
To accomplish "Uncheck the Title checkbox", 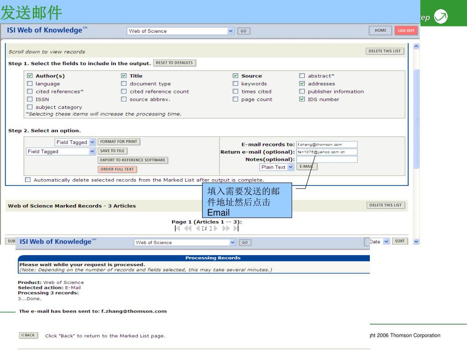I will click(124, 76).
